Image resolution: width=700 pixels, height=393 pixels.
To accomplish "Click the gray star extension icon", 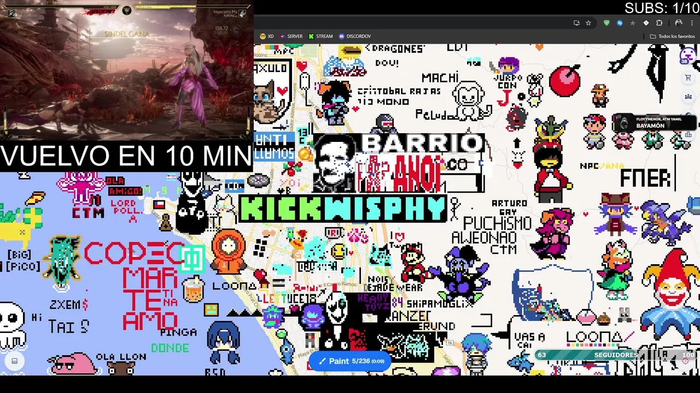I will 633,23.
